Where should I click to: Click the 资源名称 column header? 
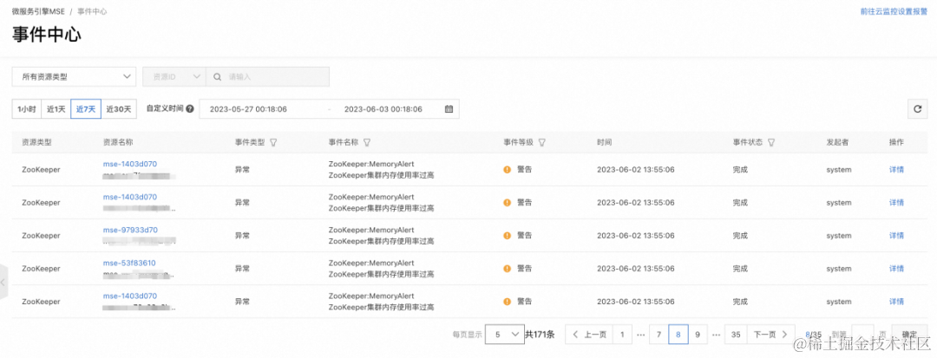tap(118, 143)
